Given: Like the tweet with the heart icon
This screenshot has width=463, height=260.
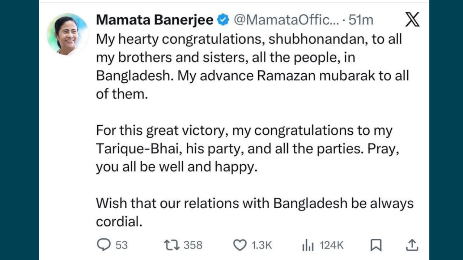Looking at the screenshot, I should (x=239, y=246).
